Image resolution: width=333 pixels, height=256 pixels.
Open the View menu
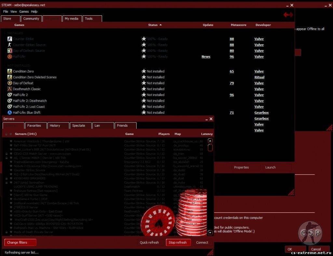pyautogui.click(x=14, y=11)
